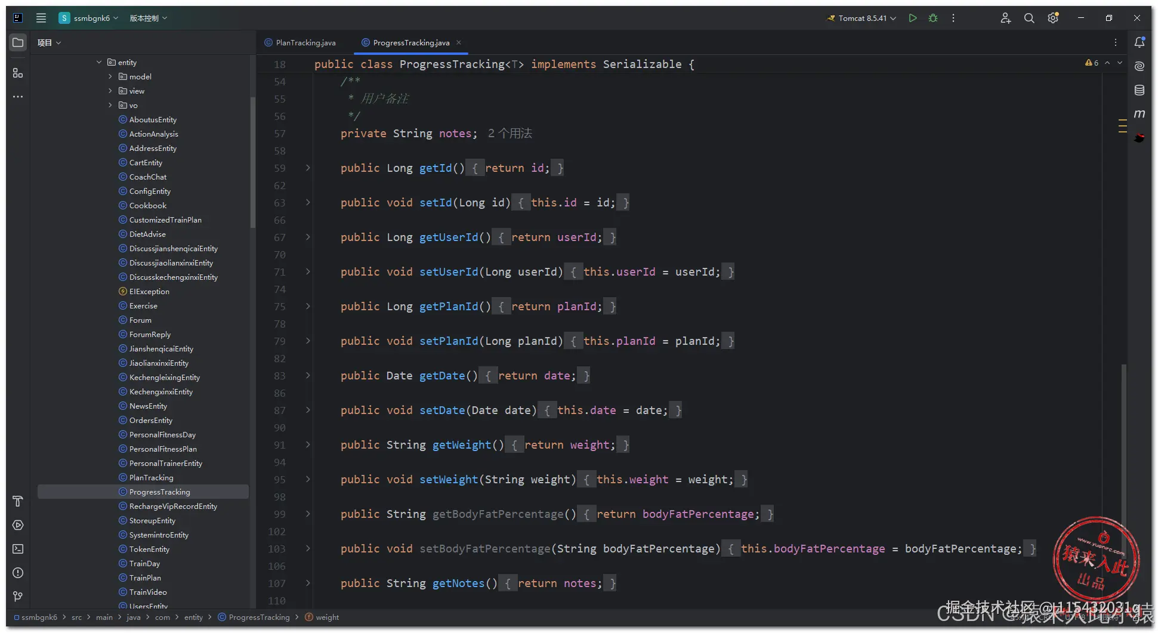Click line number 57 in gutter
The height and width of the screenshot is (633, 1158).
click(280, 133)
